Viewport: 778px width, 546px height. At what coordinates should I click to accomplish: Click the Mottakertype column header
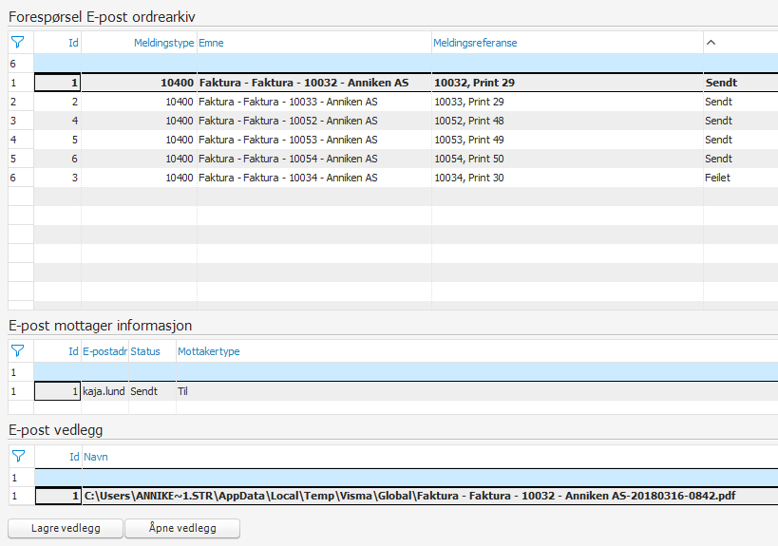(x=209, y=351)
